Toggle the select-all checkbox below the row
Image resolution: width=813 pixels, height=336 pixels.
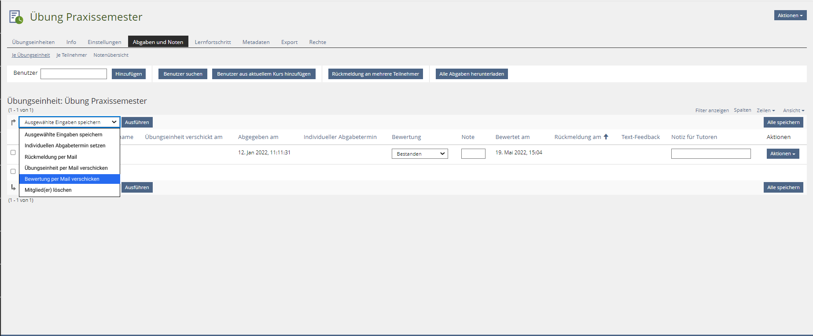coord(13,172)
